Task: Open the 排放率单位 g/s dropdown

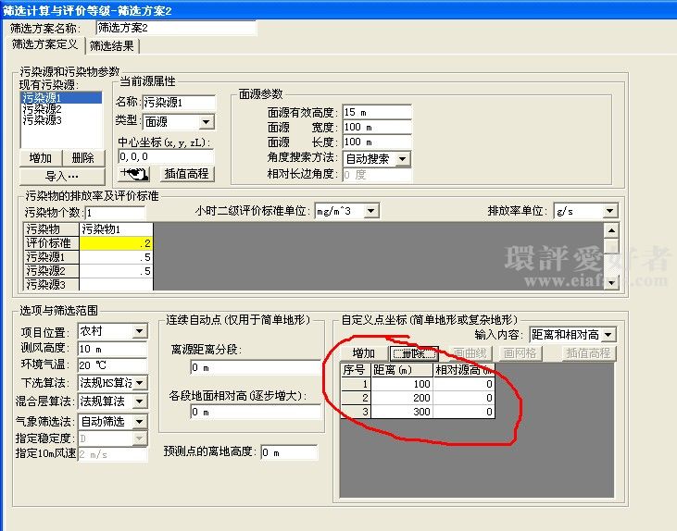Action: click(608, 211)
